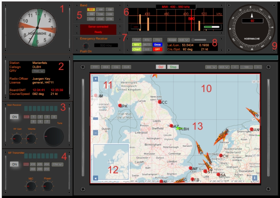Open the InSI dropdown next to Scope
This screenshot has width=280, height=198.
[x=184, y=40]
